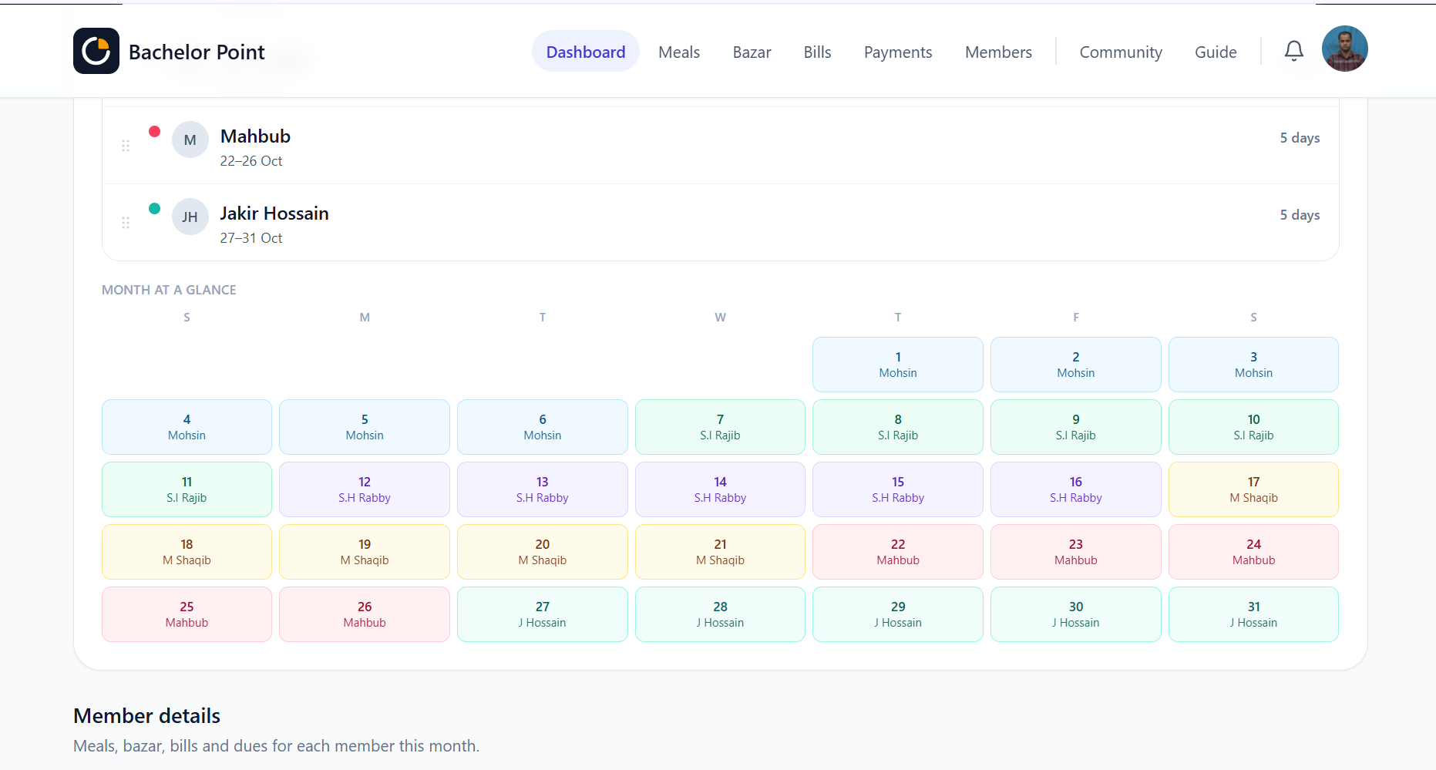Select calendar day 16 S.H Rabby
1436x770 pixels.
pyautogui.click(x=1076, y=489)
